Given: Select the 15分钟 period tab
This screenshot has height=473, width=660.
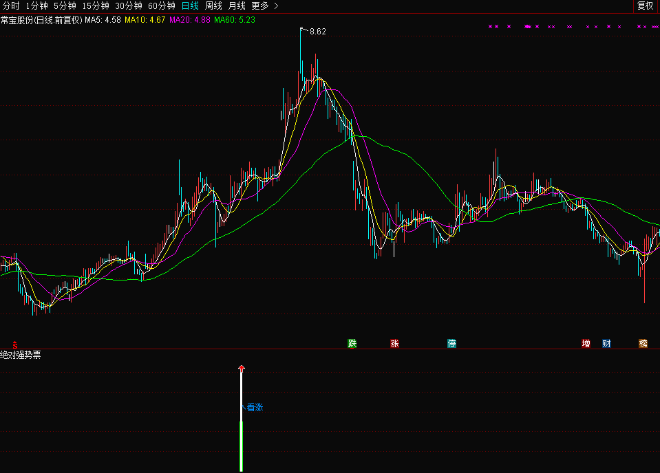Looking at the screenshot, I should point(96,5).
